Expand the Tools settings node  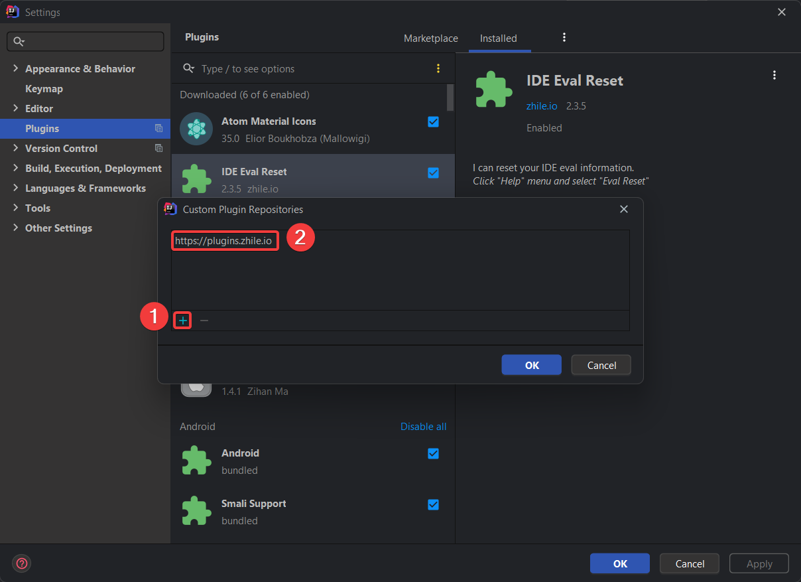[x=16, y=208]
